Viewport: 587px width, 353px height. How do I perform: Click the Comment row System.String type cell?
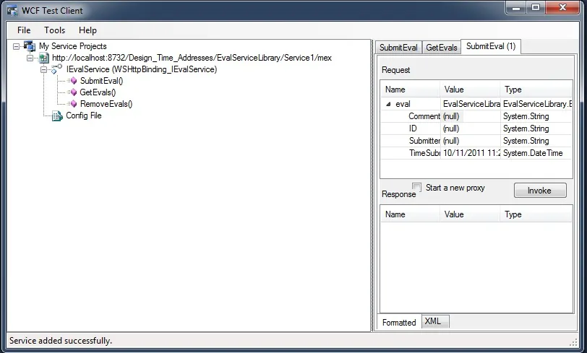[x=536, y=116]
